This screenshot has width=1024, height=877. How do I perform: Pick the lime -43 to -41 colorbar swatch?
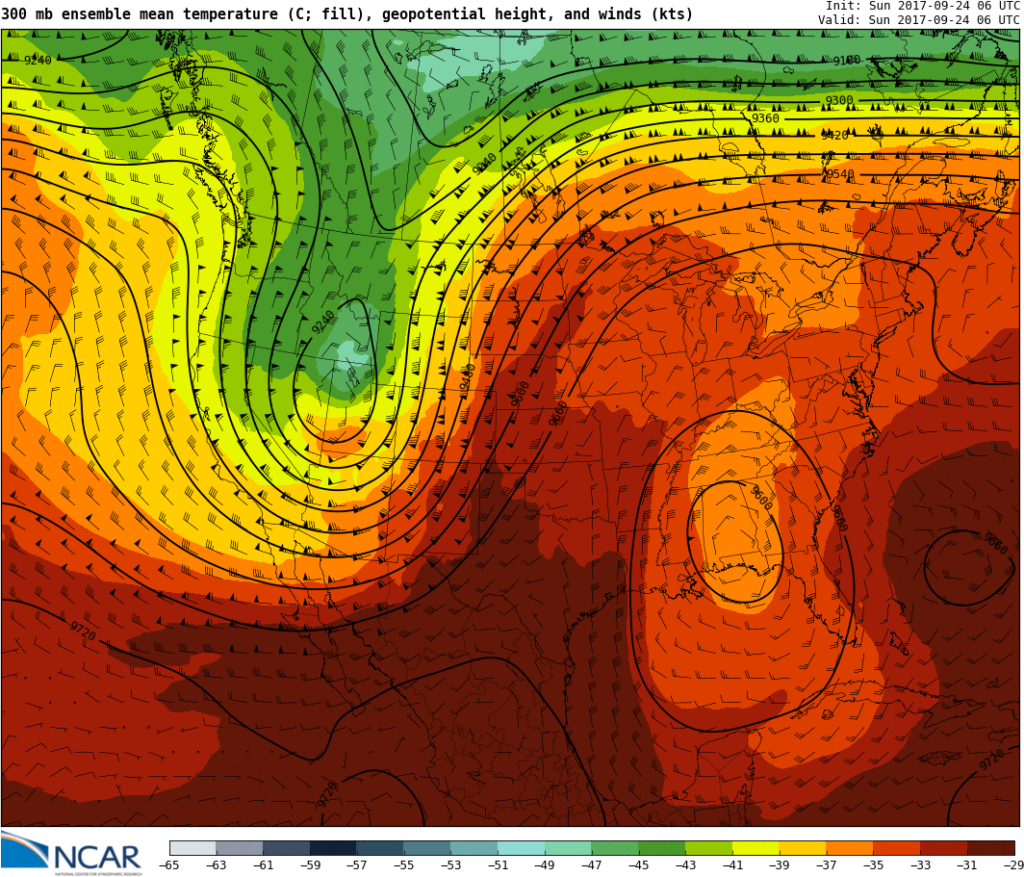709,847
